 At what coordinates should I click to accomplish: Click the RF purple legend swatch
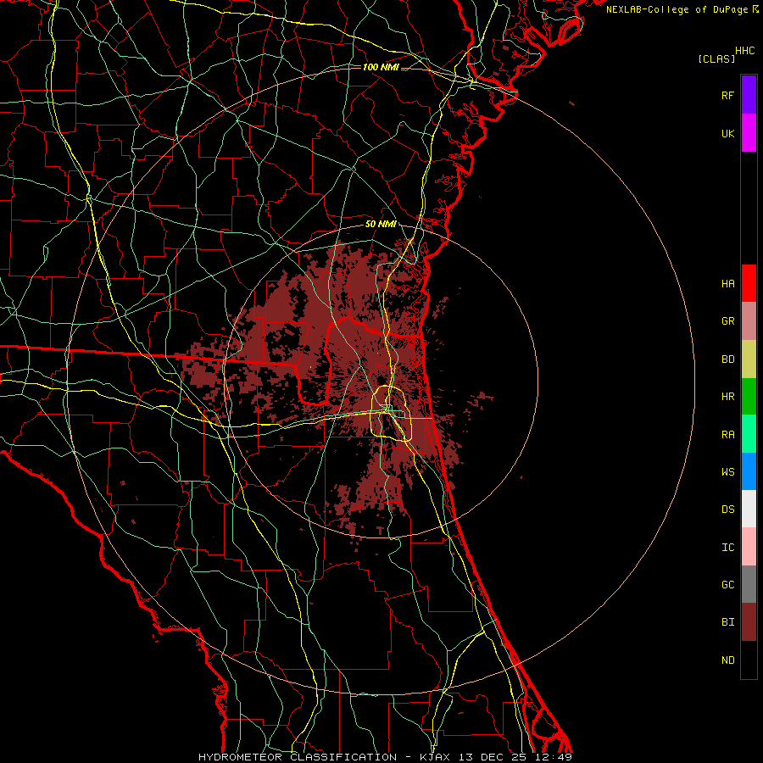click(x=749, y=95)
